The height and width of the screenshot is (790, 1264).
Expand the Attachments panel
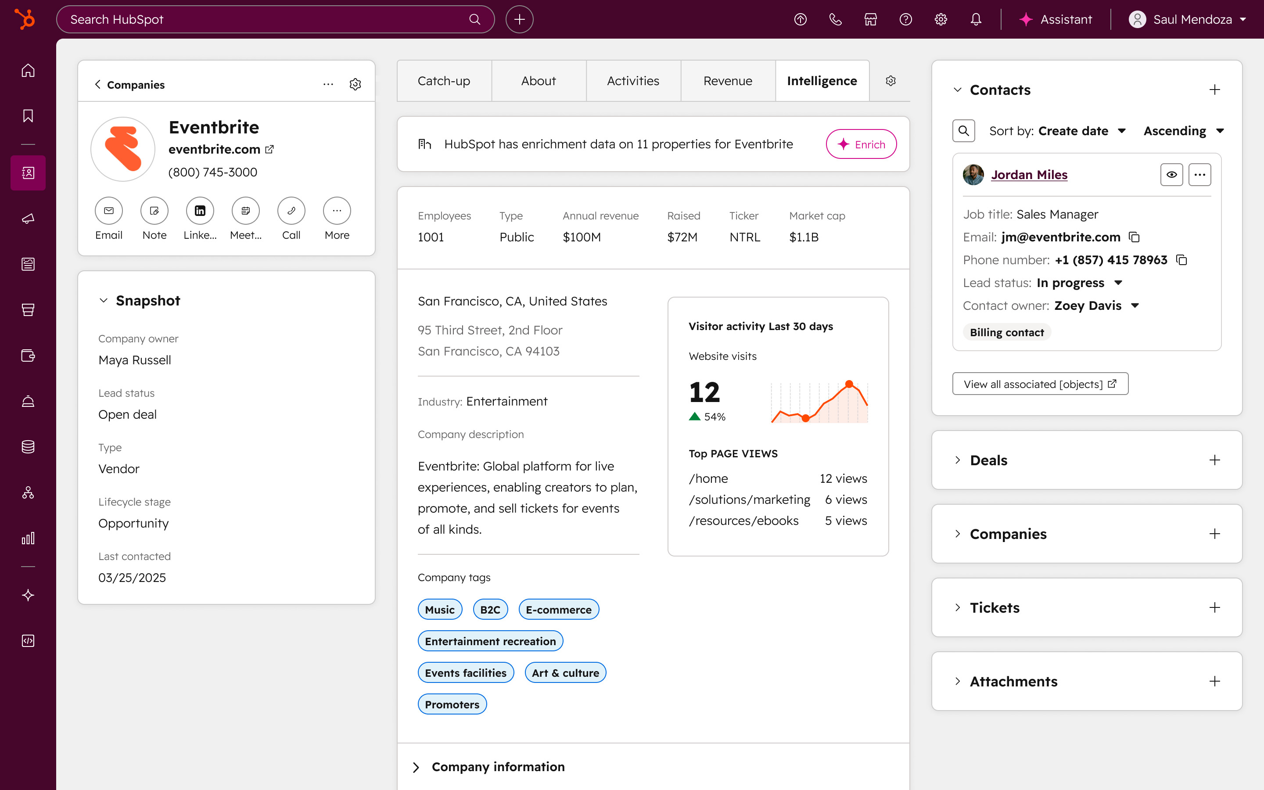click(x=957, y=681)
